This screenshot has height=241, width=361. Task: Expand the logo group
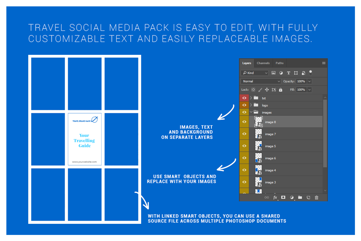[x=251, y=105]
